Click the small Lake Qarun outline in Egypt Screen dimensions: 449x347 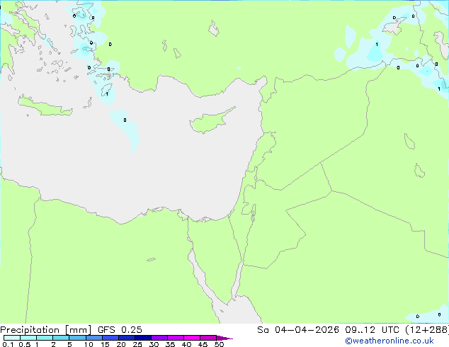coord(151,260)
